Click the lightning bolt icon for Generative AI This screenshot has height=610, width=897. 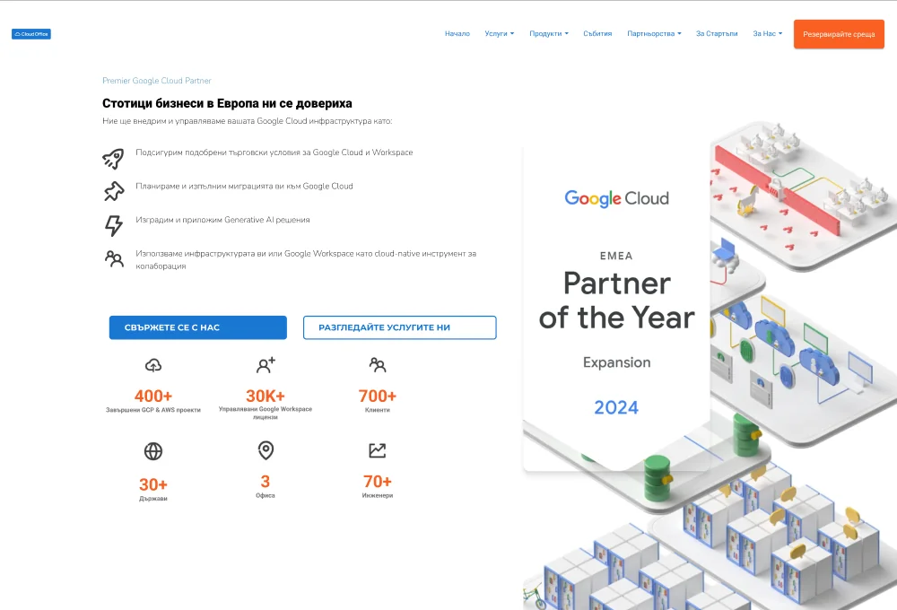click(114, 225)
